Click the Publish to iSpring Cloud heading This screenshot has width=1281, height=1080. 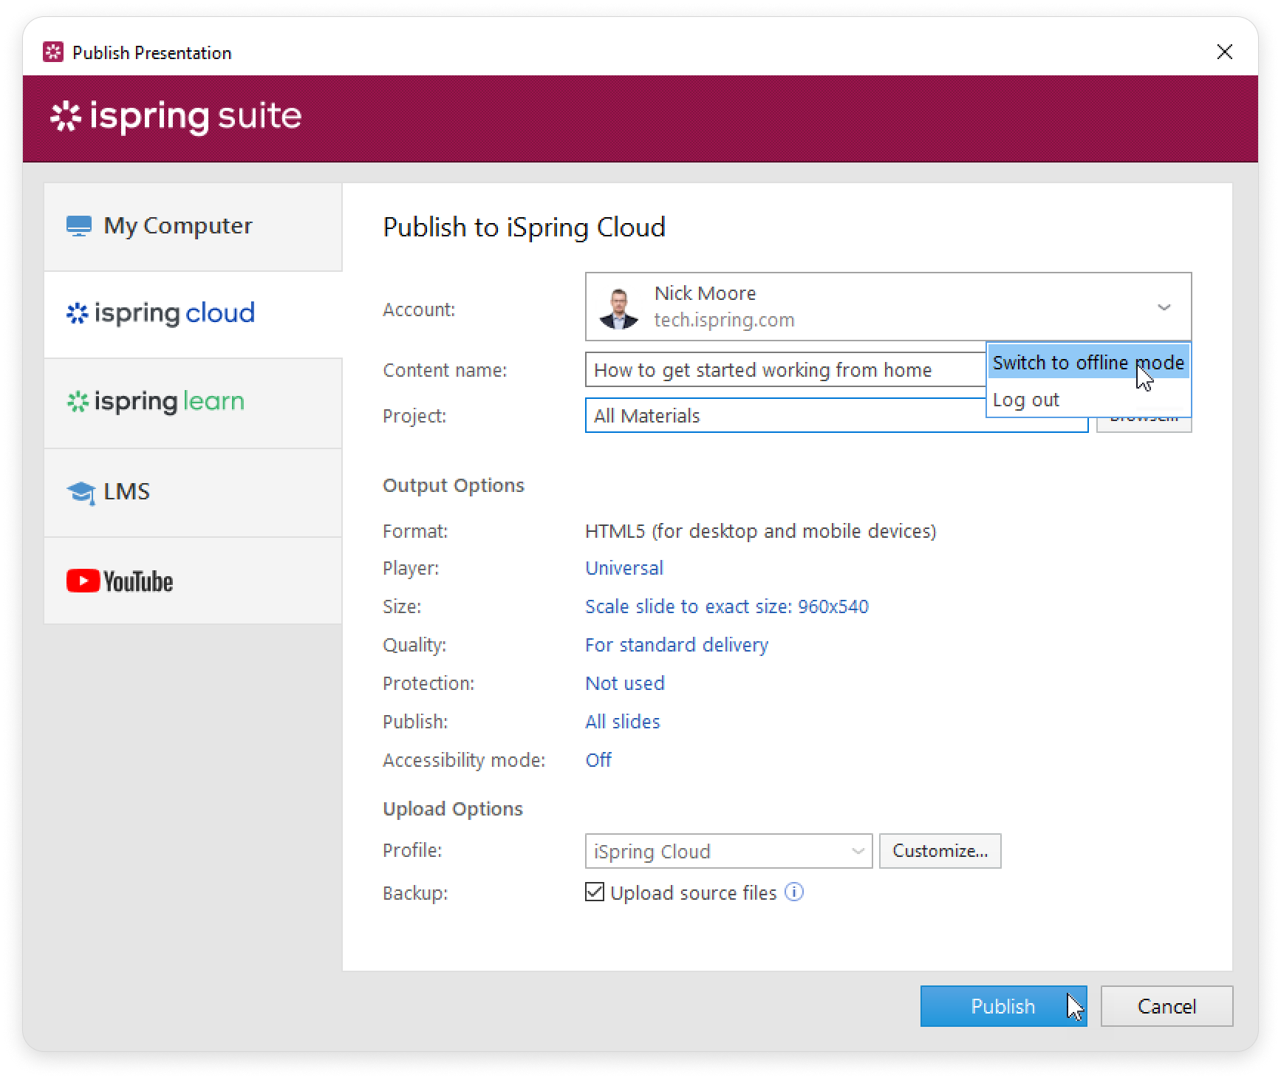524,227
